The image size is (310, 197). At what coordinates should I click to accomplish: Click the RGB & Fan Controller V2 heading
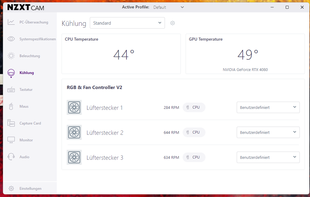point(95,87)
